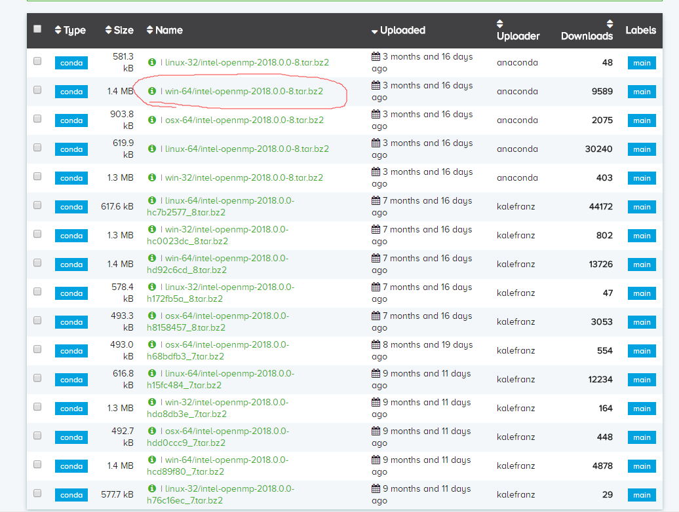The image size is (679, 512).
Task: Click uploader anaconda in the 9589 downloads row
Action: tap(517, 91)
